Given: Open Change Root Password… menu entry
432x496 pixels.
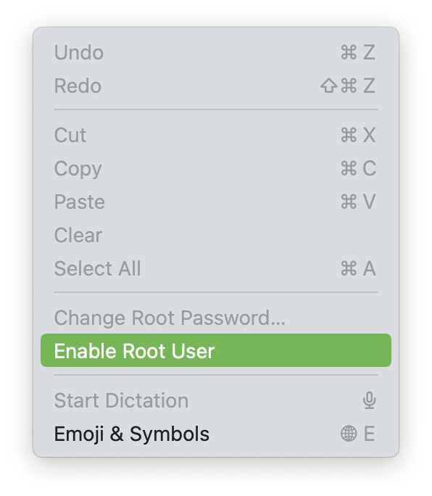Looking at the screenshot, I should tap(216, 318).
